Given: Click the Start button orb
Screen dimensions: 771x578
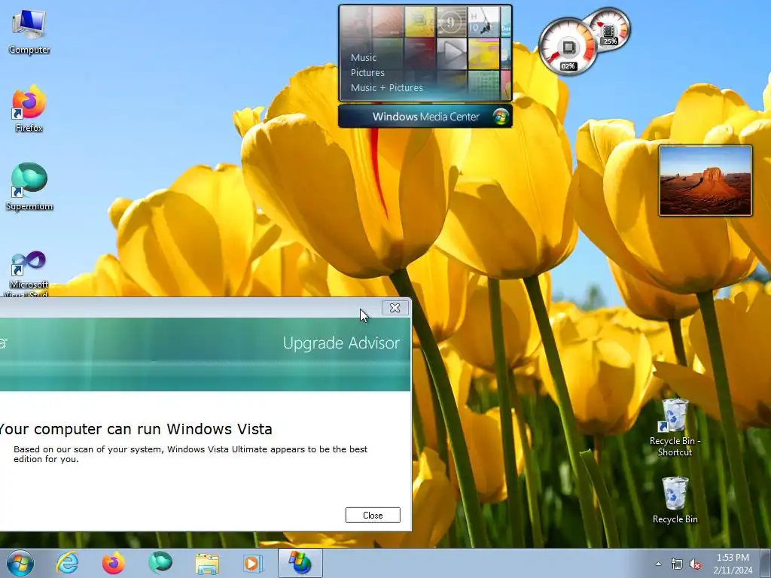Looking at the screenshot, I should pos(20,563).
